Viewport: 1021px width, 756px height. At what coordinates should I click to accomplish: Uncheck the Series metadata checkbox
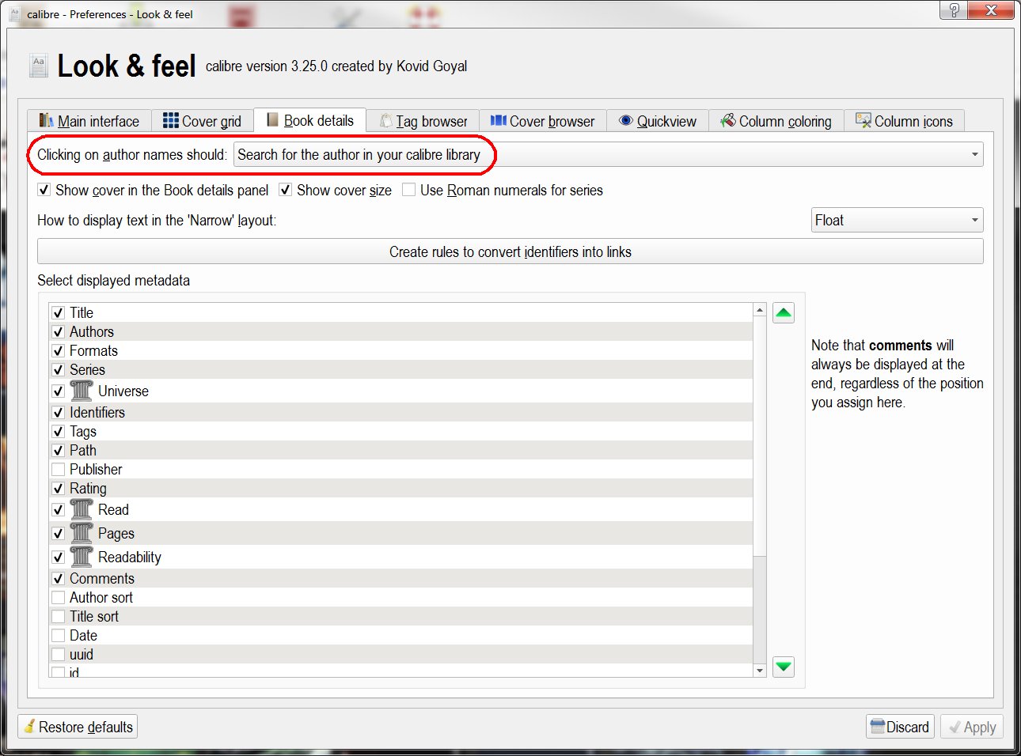[59, 369]
